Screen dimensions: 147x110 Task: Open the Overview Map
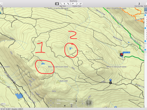click(x=139, y=4)
